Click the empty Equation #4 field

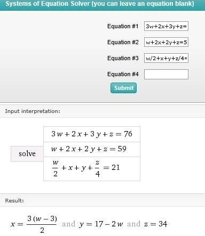point(166,74)
